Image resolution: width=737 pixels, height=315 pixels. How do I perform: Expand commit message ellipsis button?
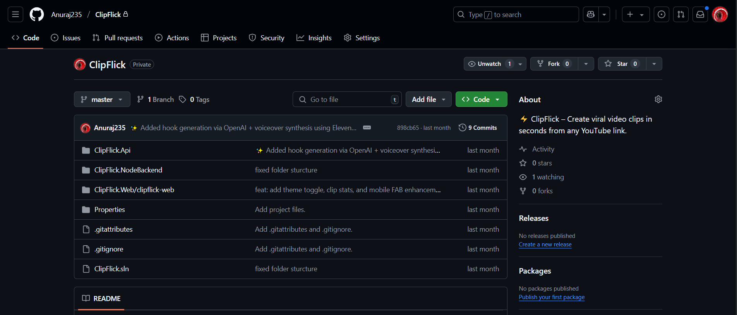367,127
